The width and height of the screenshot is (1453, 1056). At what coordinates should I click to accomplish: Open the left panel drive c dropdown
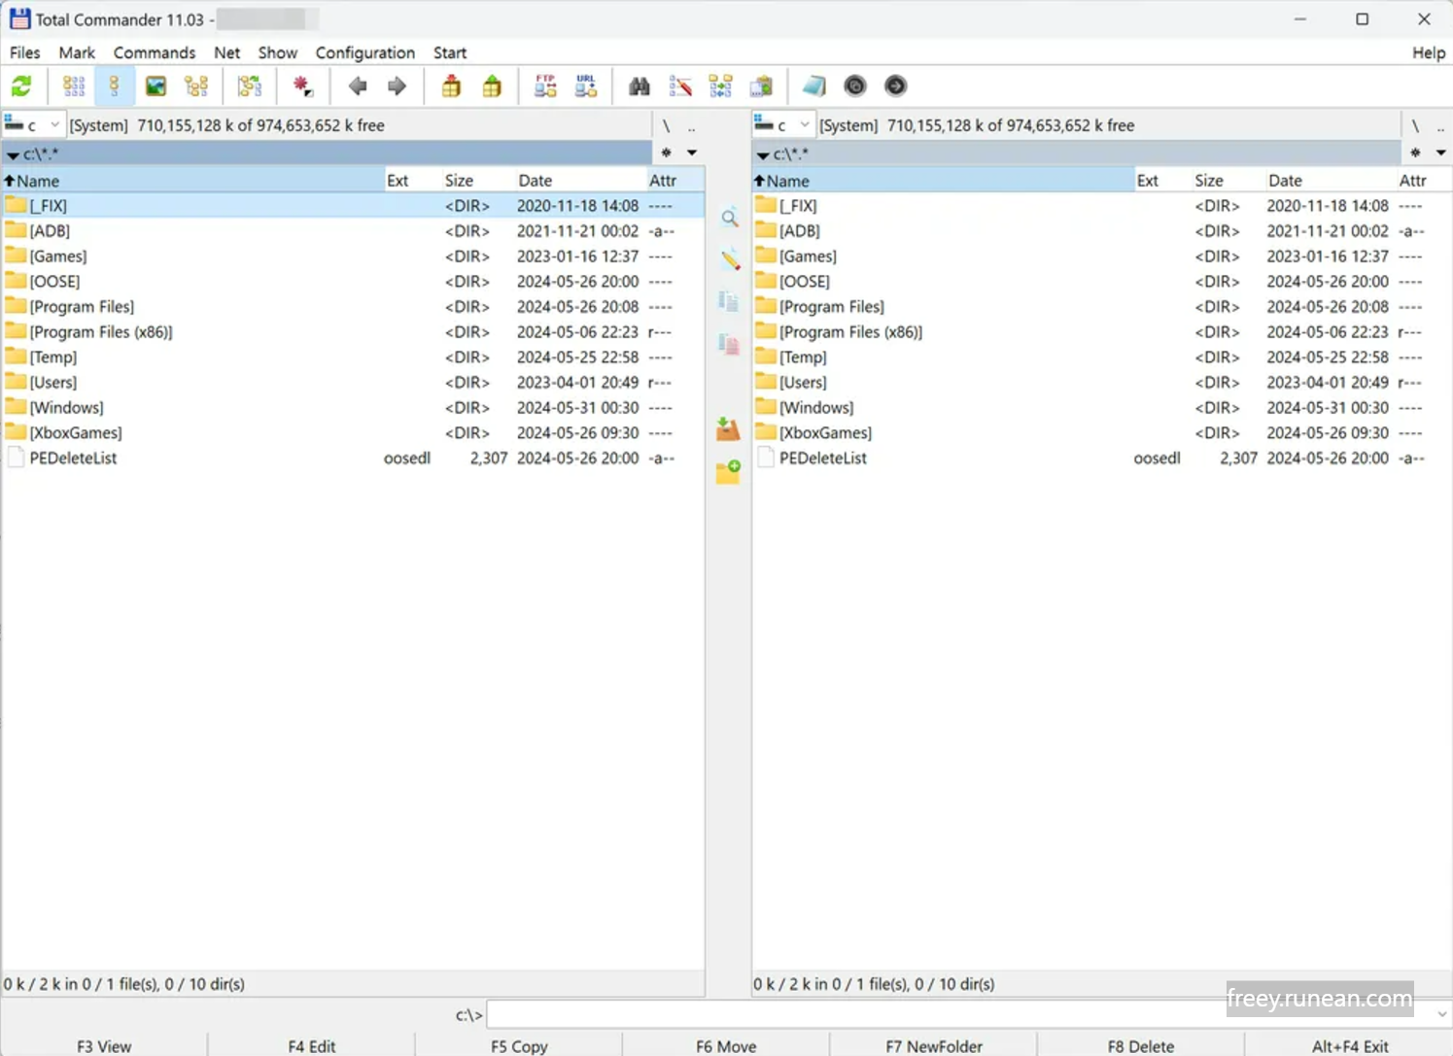tap(33, 125)
